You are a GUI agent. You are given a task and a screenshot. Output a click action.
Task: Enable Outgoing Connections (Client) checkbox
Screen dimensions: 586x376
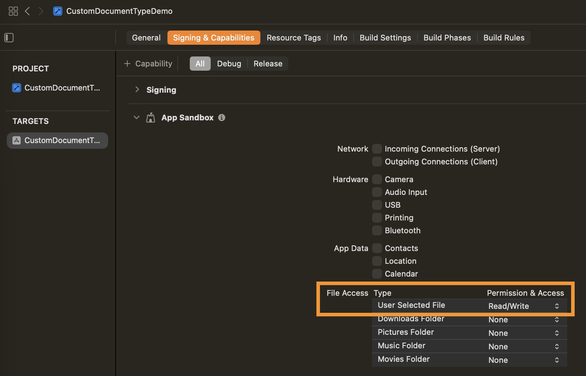(x=377, y=162)
